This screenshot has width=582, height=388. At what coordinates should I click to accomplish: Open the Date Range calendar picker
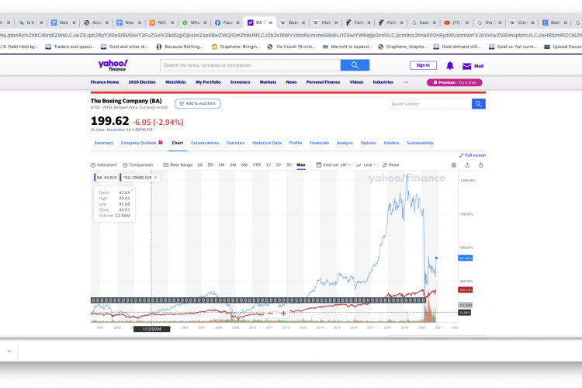click(x=178, y=165)
